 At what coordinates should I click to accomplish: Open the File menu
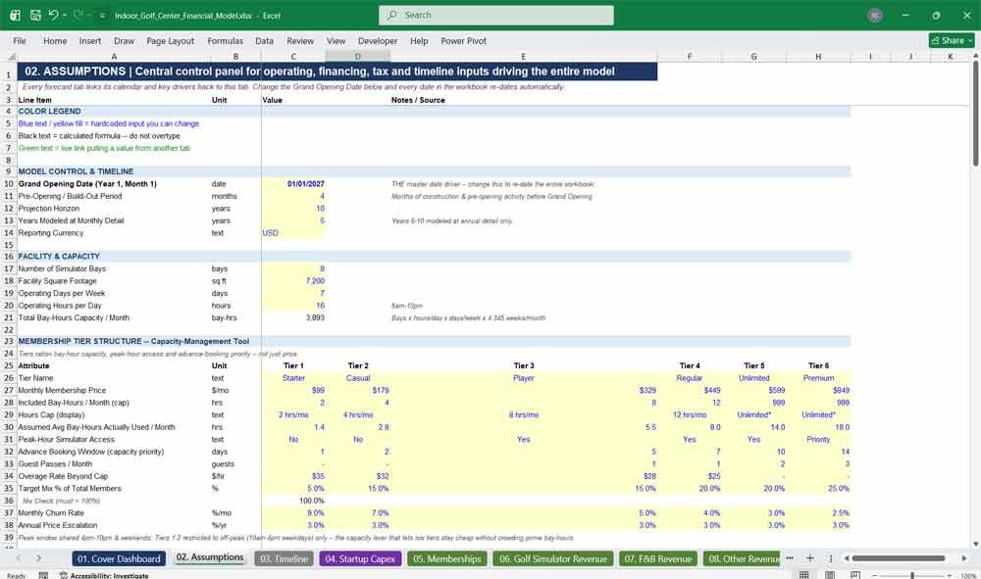point(20,40)
